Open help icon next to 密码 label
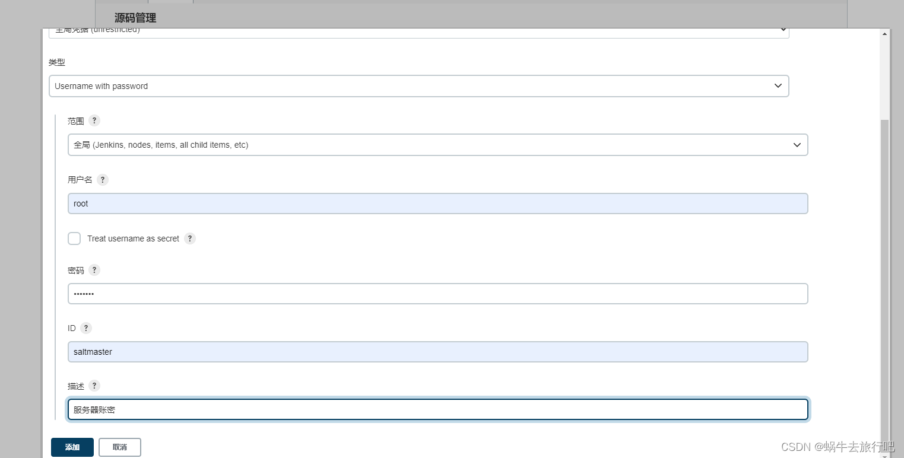Image resolution: width=904 pixels, height=458 pixels. (94, 270)
